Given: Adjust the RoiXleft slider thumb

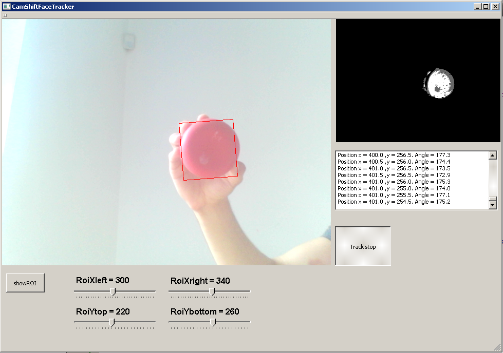Looking at the screenshot, I should (113, 291).
